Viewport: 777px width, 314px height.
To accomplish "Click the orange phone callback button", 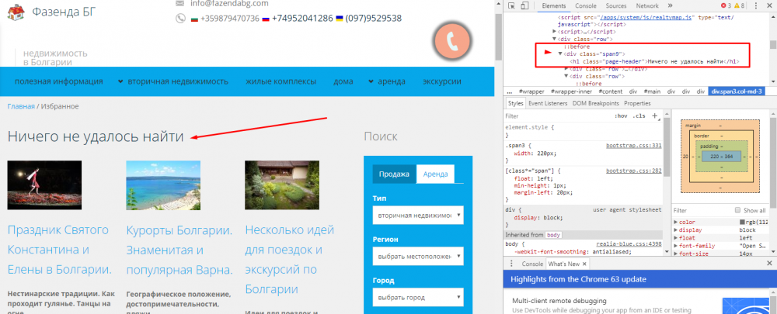I will point(451,43).
